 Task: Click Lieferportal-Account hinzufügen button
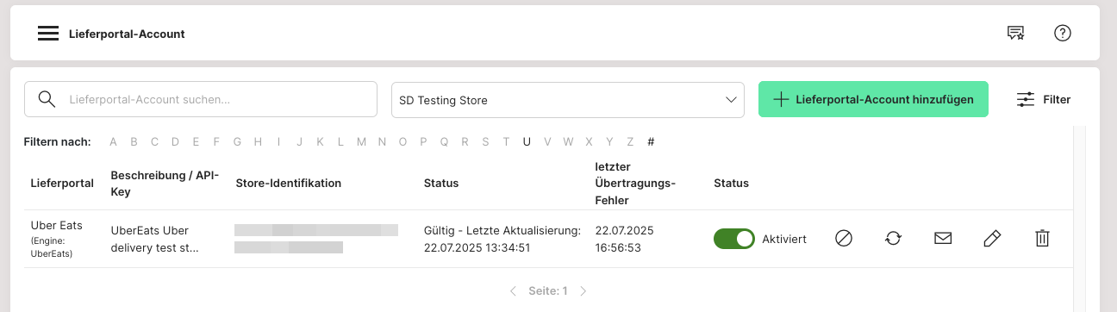873,99
